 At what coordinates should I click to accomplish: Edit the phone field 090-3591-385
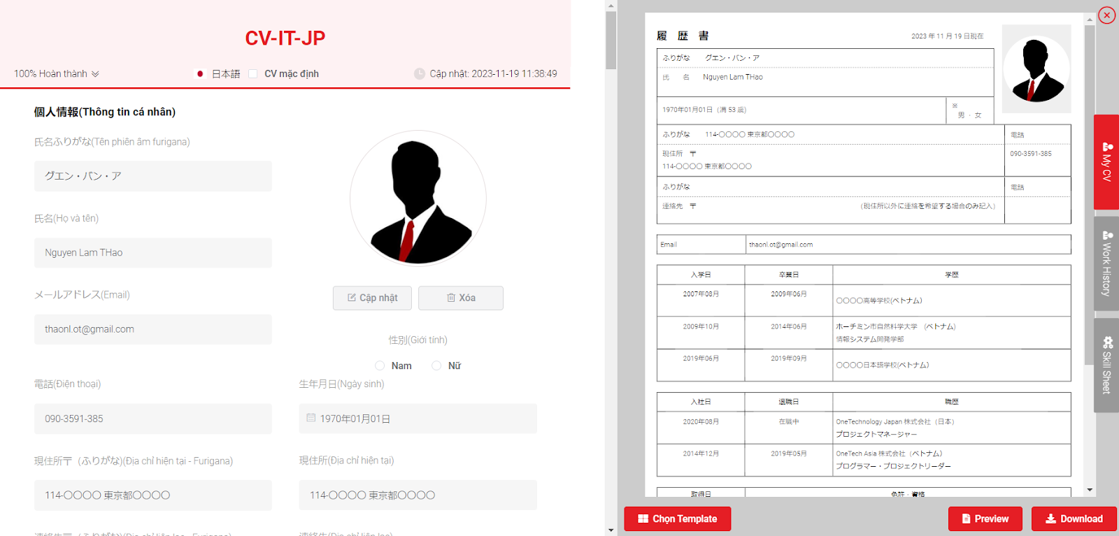[153, 419]
